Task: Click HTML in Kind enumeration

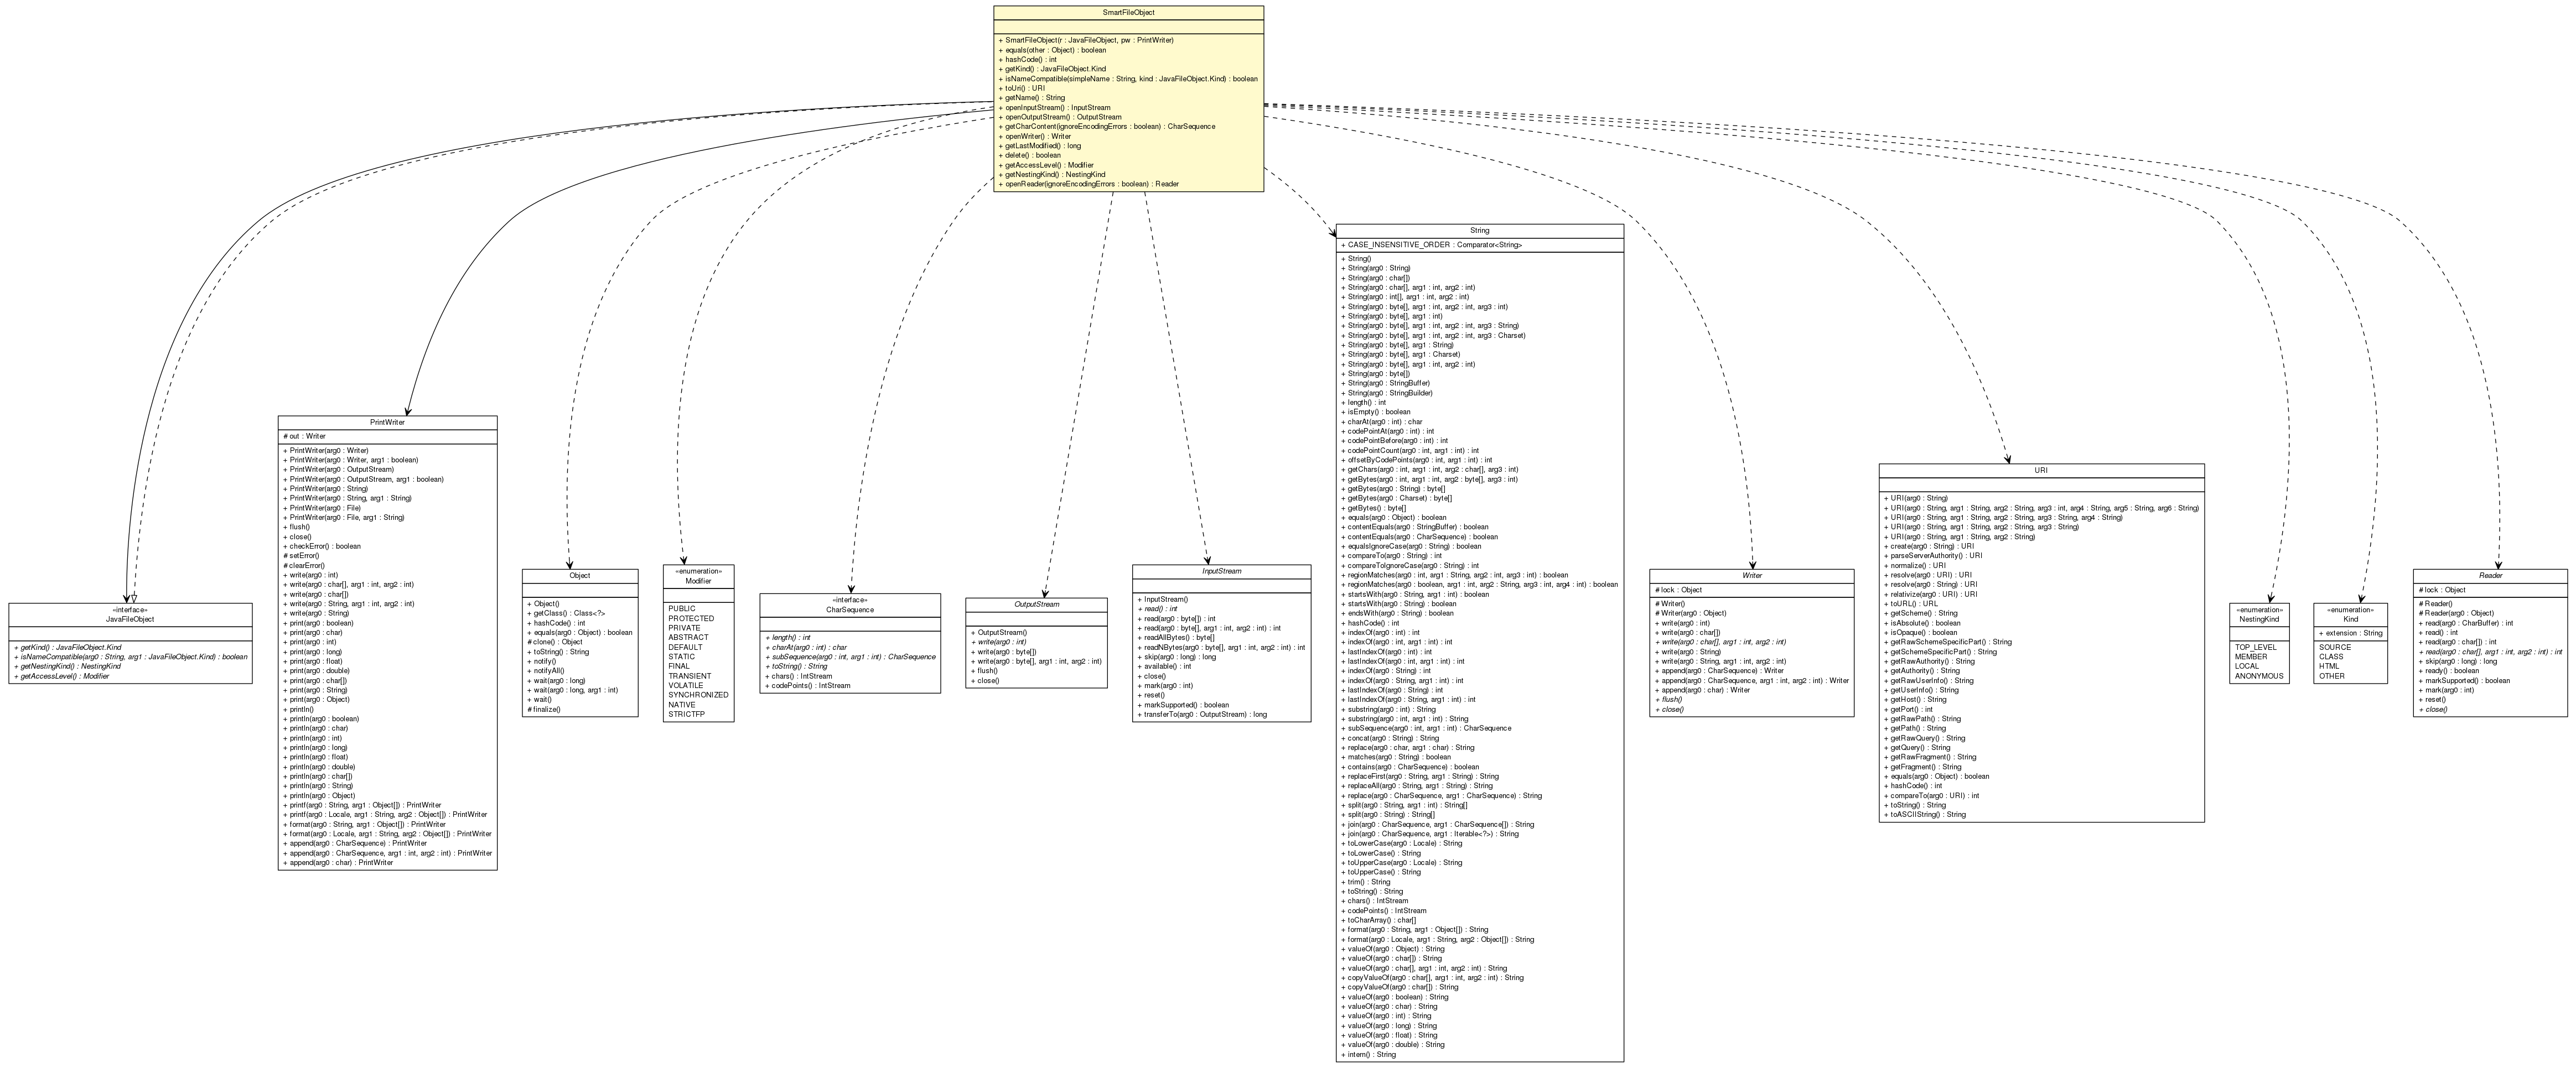Action: [x=2329, y=666]
